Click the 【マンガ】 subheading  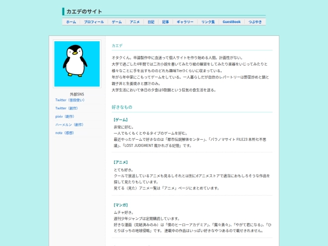point(121,205)
